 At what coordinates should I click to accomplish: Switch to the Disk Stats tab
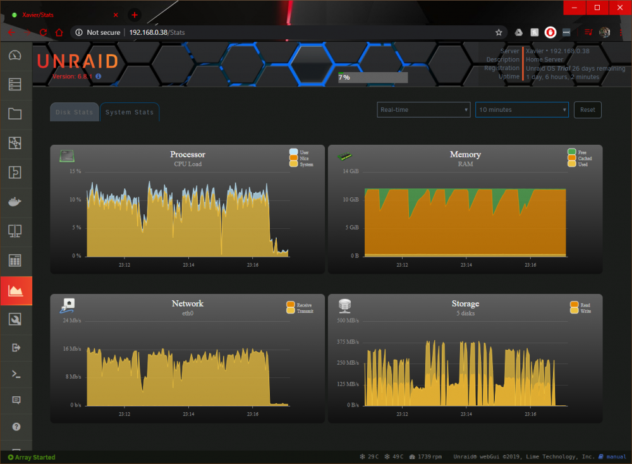pos(74,112)
